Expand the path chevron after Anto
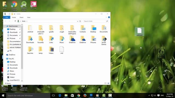This screenshot has height=98, width=175. [27, 21]
